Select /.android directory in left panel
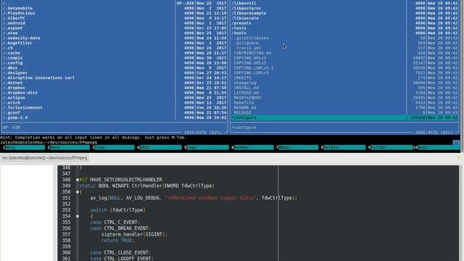Image resolution: width=464 pixels, height=261 pixels. click(14, 23)
